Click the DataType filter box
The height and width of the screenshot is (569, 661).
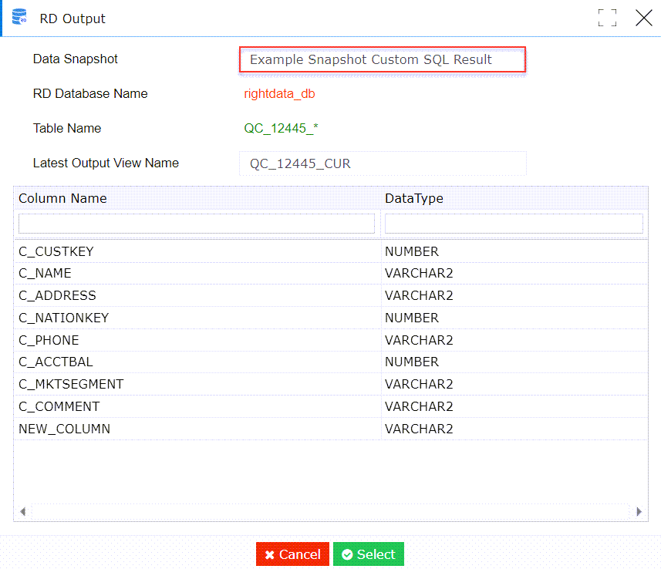tap(514, 224)
